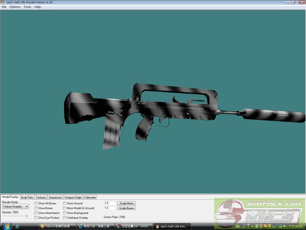Open the File menu
The height and width of the screenshot is (230, 306).
coord(4,7)
